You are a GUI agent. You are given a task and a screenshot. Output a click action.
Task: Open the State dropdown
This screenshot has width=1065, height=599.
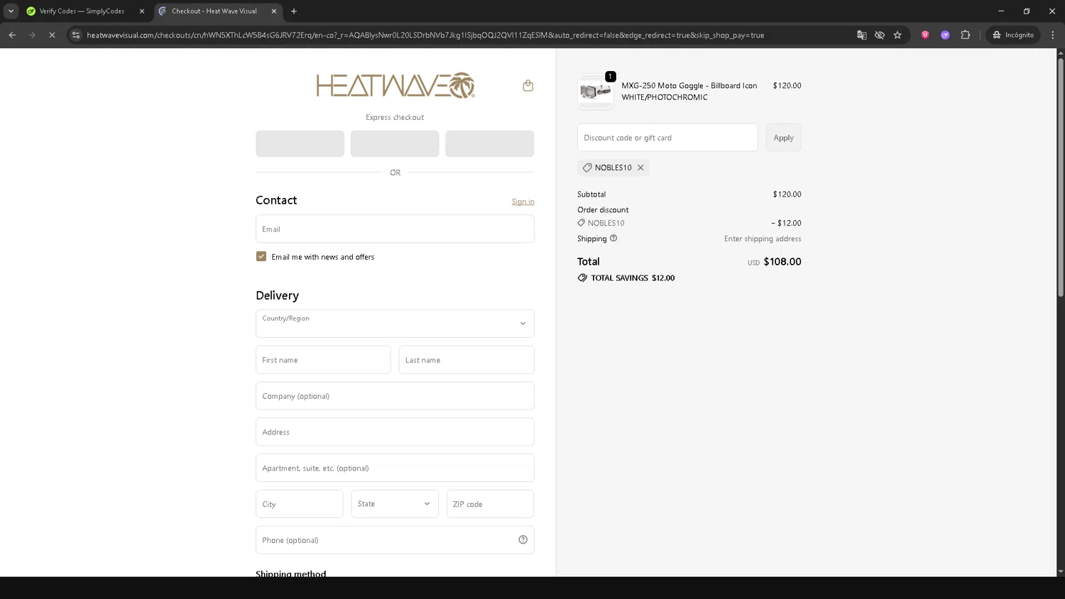coord(395,504)
